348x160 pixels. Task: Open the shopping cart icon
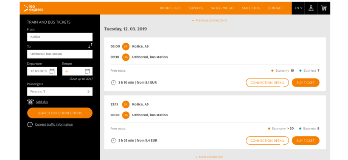[x=324, y=8]
